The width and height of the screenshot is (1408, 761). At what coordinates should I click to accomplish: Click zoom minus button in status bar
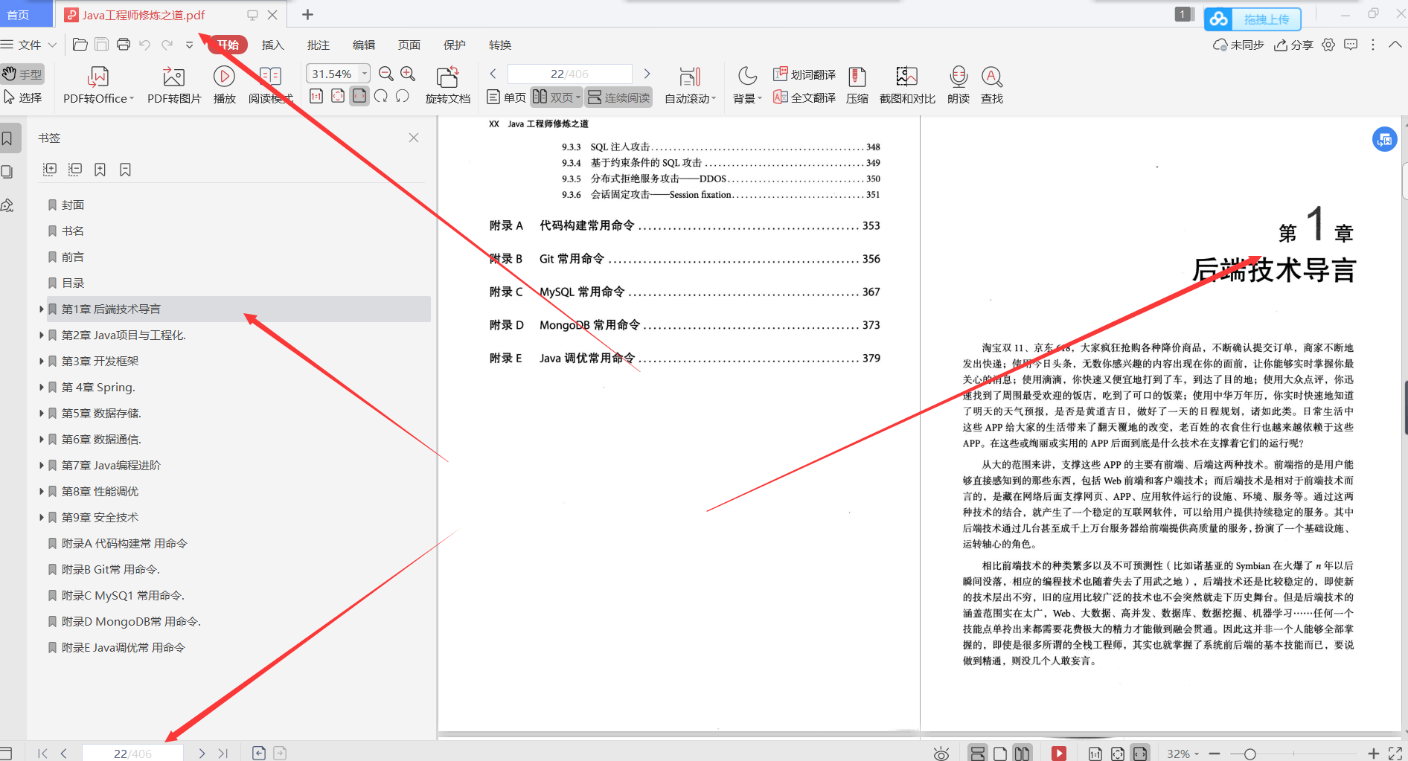1215,754
